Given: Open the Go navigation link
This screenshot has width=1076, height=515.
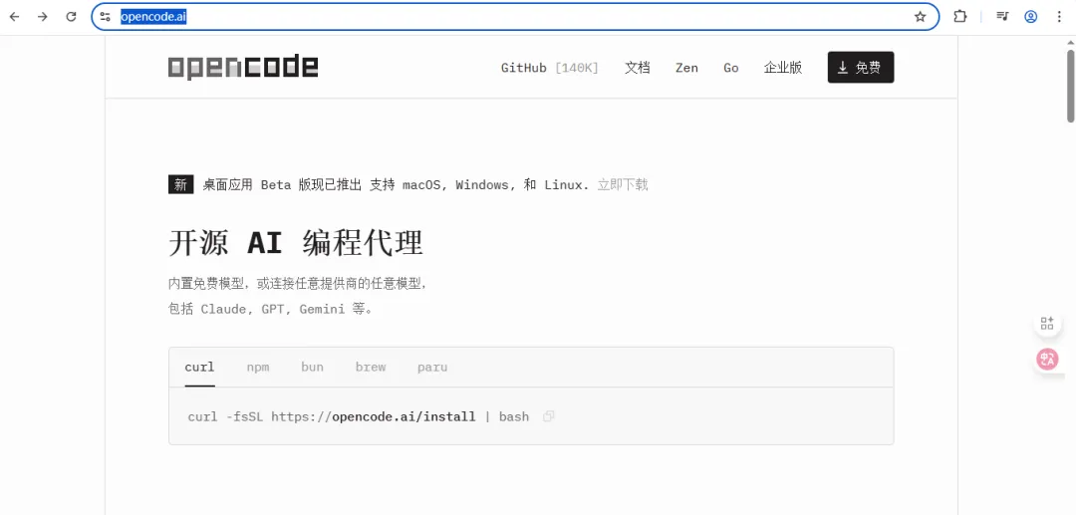Looking at the screenshot, I should pyautogui.click(x=731, y=68).
